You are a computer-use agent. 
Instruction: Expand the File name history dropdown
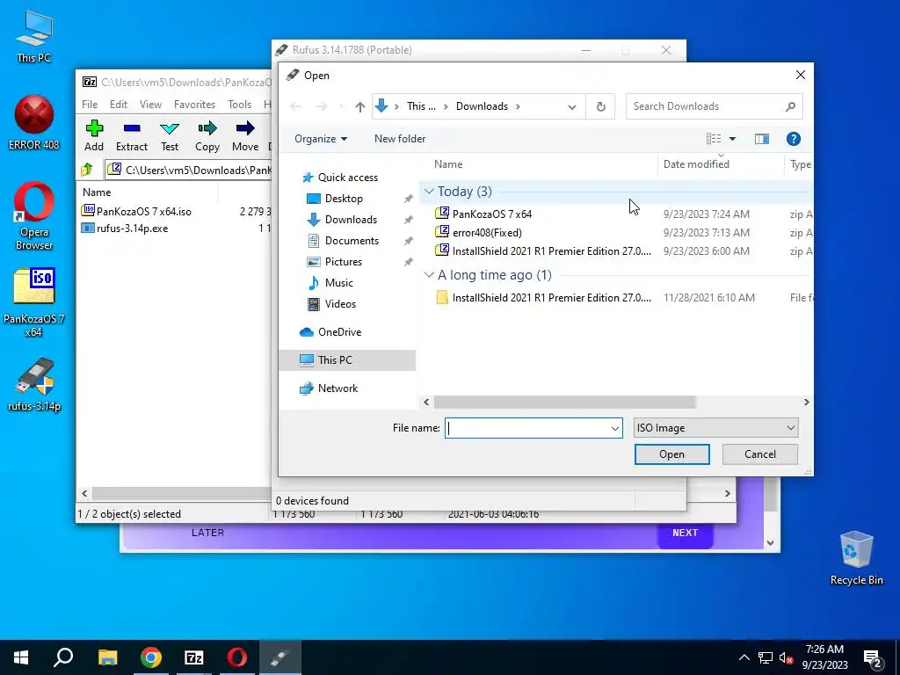tap(614, 428)
